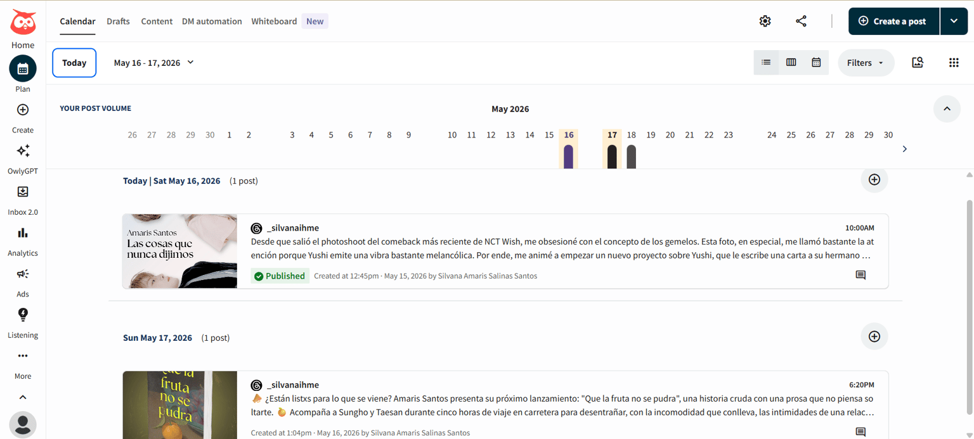Switch to month calendar view
The height and width of the screenshot is (439, 974).
tap(816, 63)
